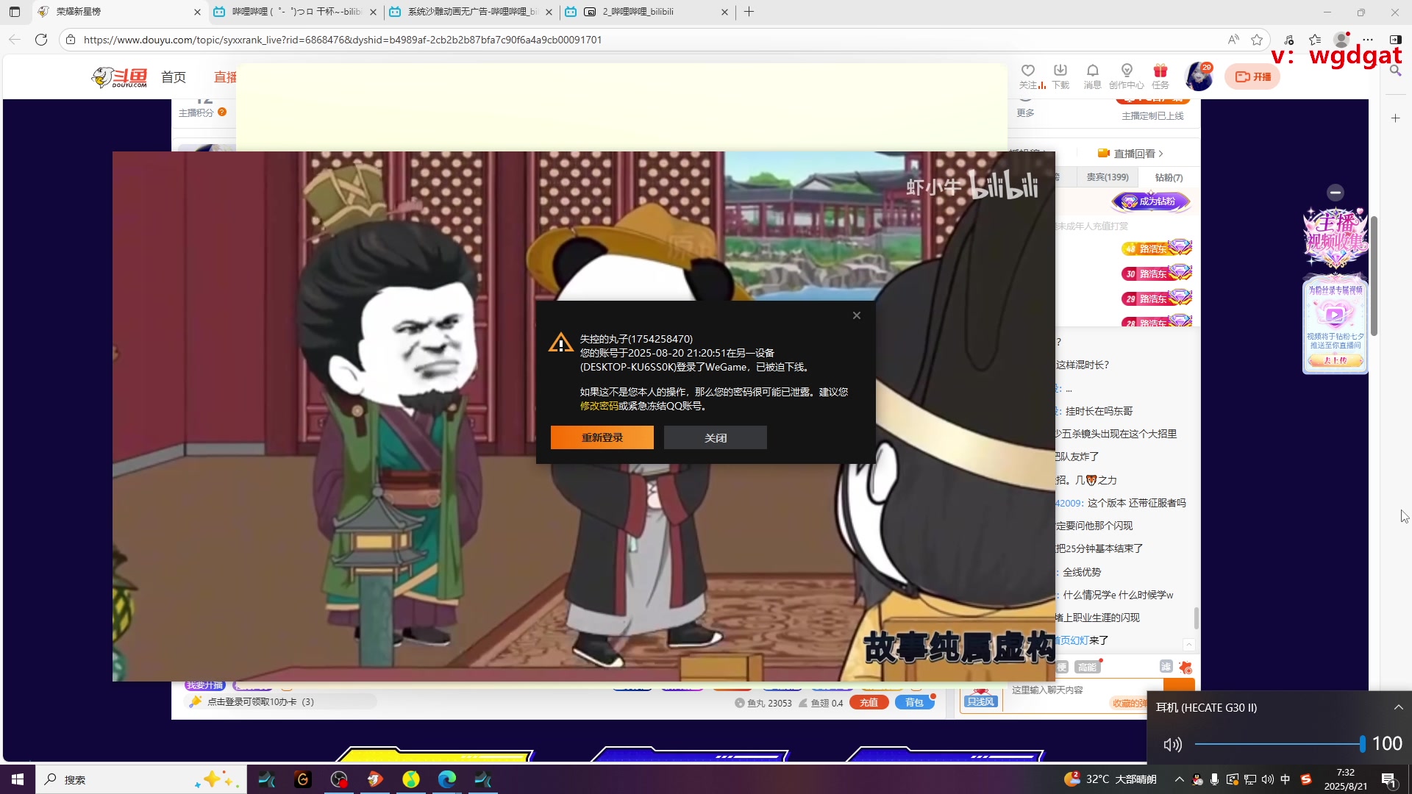Click the taskbar 搜索 box
1412x794 pixels.
click(x=140, y=779)
